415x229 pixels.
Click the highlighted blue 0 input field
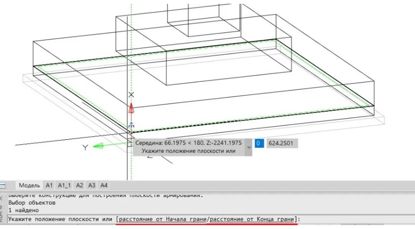(259, 144)
